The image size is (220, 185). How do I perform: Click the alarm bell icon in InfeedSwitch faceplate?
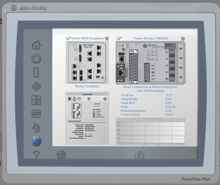click(x=89, y=99)
